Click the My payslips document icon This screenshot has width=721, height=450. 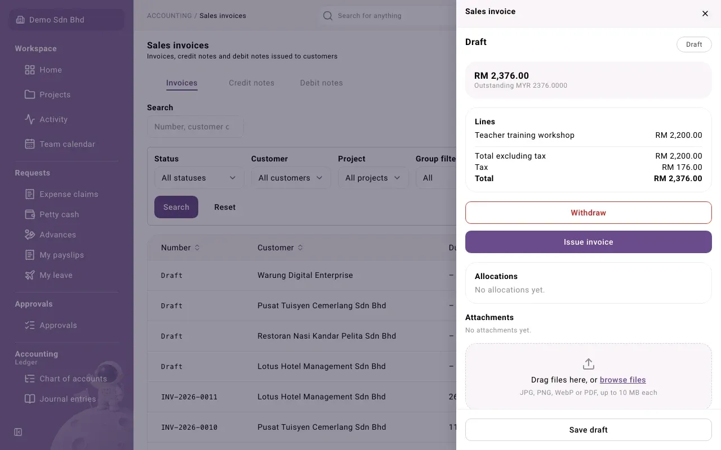pos(30,255)
